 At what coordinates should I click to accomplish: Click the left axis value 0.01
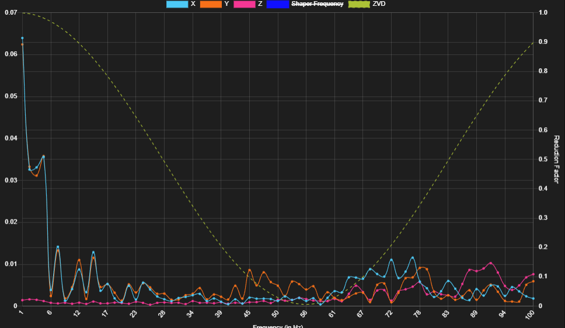point(11,264)
